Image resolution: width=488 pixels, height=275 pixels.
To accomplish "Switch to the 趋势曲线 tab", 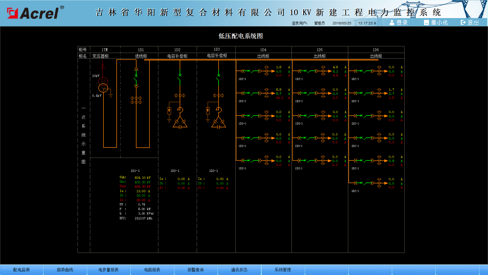I will pos(65,270).
